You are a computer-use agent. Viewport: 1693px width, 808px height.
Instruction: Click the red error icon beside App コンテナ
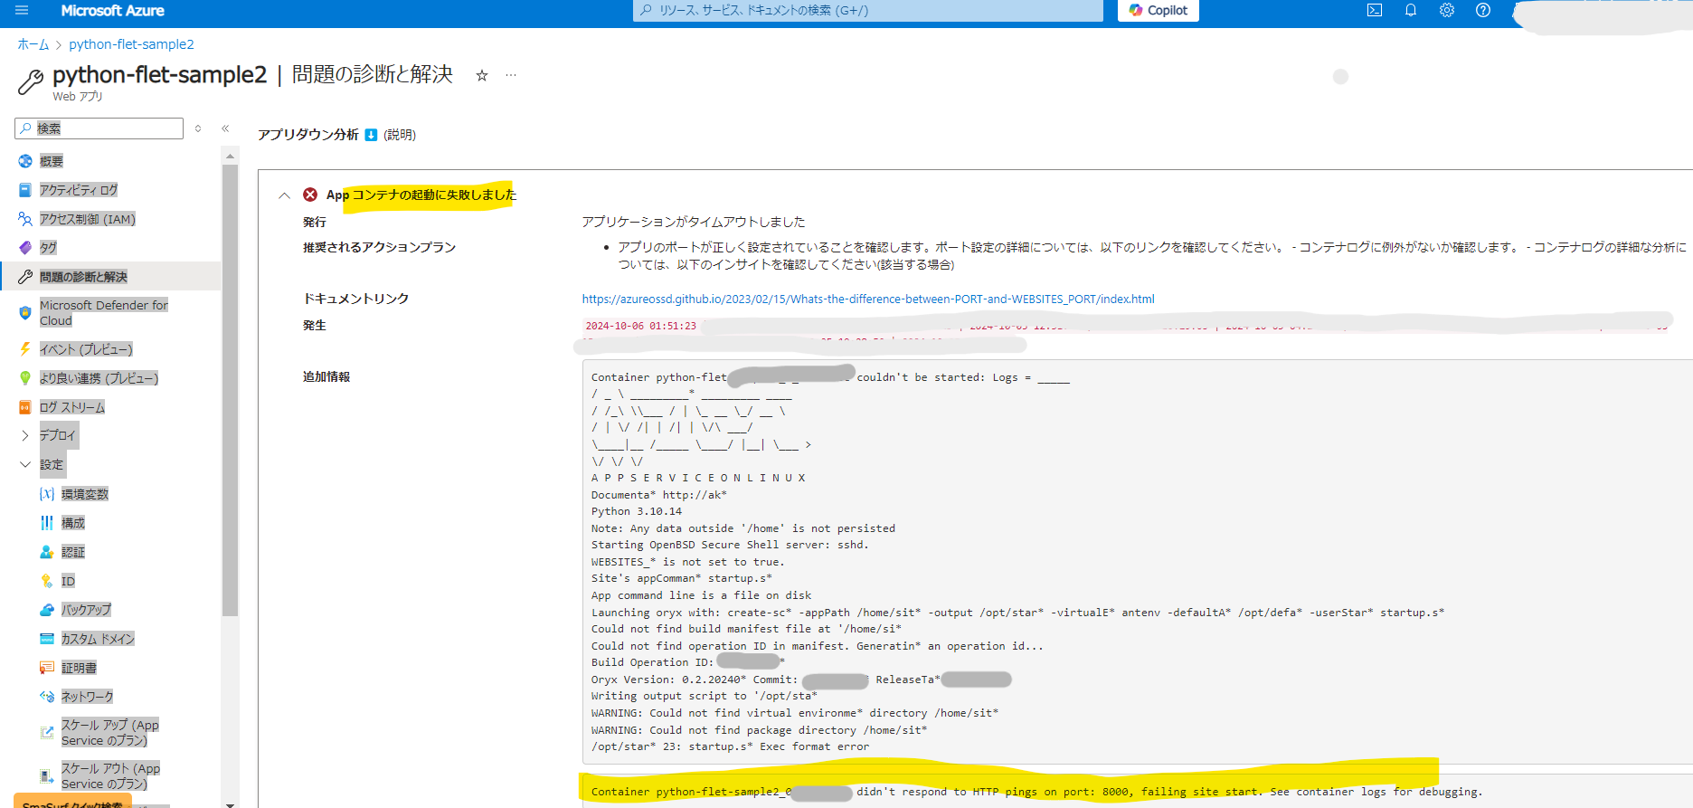coord(310,195)
